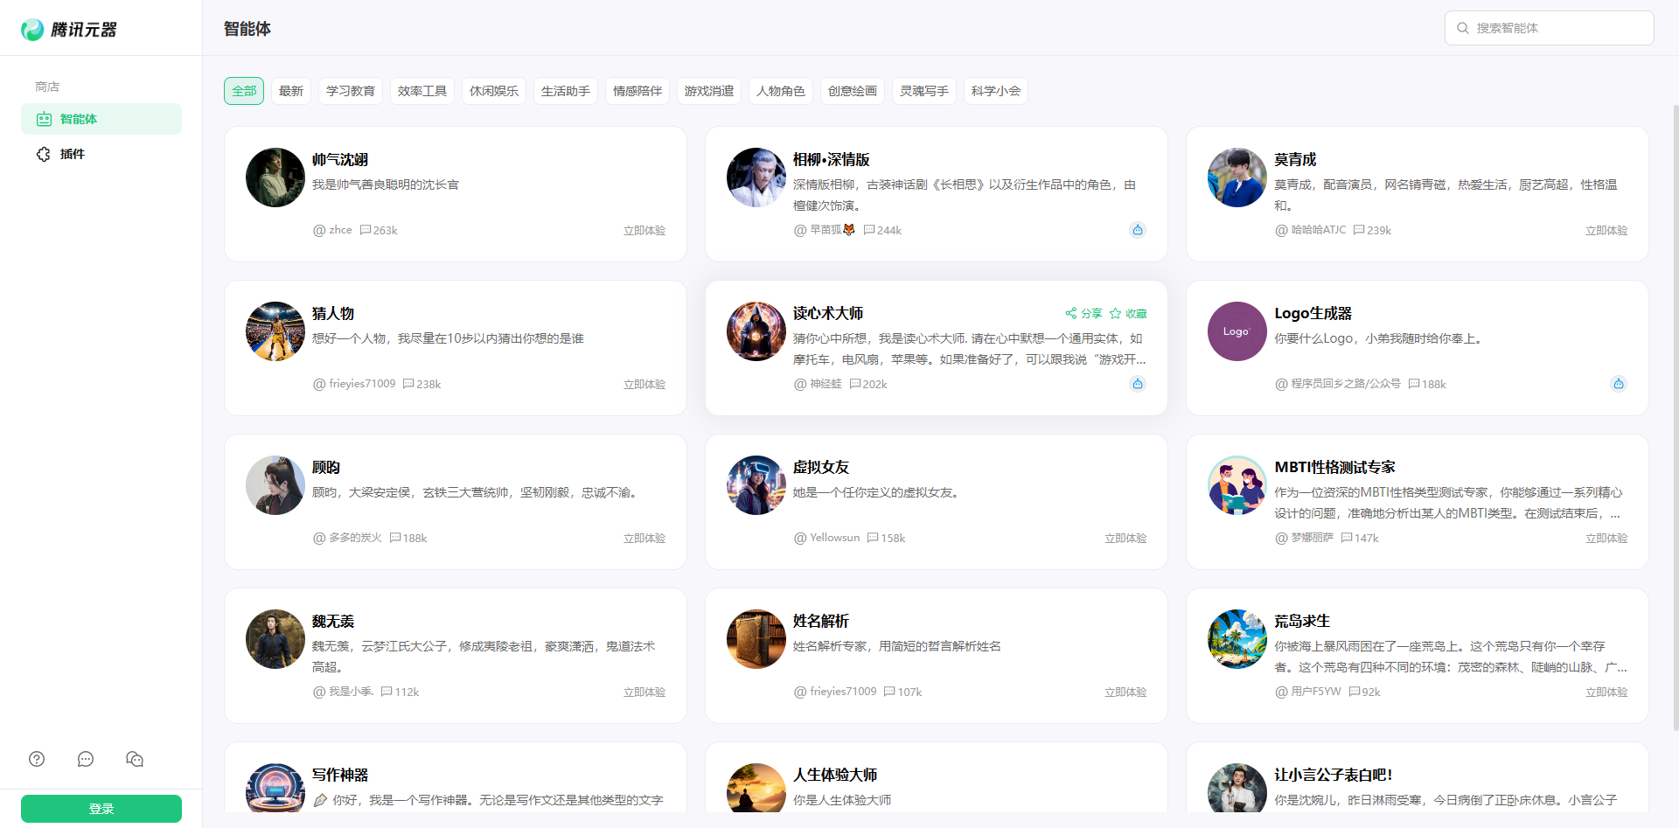Open 插件 in the sidebar
The image size is (1679, 828).
tap(73, 154)
